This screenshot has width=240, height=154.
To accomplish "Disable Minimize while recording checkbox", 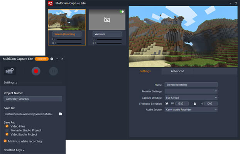I will point(5,141).
